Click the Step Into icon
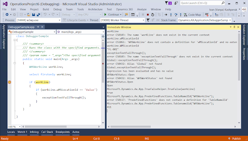 coord(171,15)
